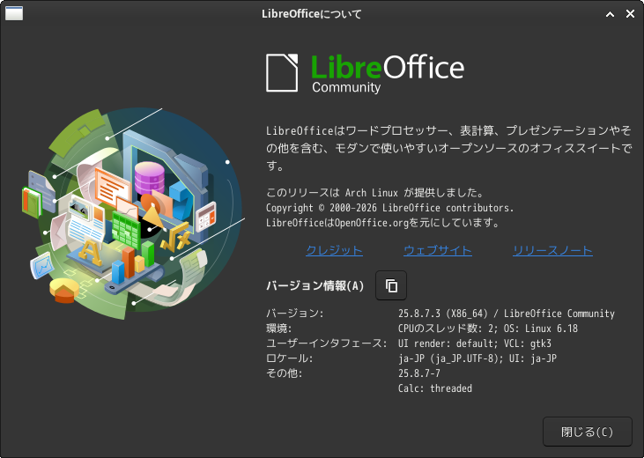Image resolution: width=644 pixels, height=458 pixels.
Task: Click the ロケール: label
Action: point(290,358)
